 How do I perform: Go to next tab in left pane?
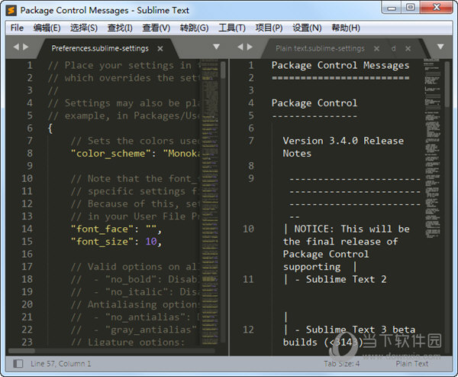[x=26, y=47]
